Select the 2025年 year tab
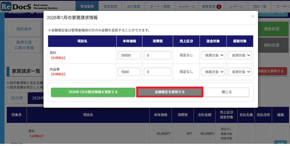This screenshot has width=290, height=146. point(17,98)
